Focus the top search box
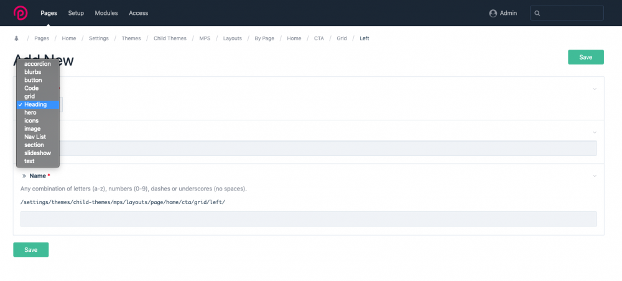The height and width of the screenshot is (281, 622). pyautogui.click(x=567, y=13)
